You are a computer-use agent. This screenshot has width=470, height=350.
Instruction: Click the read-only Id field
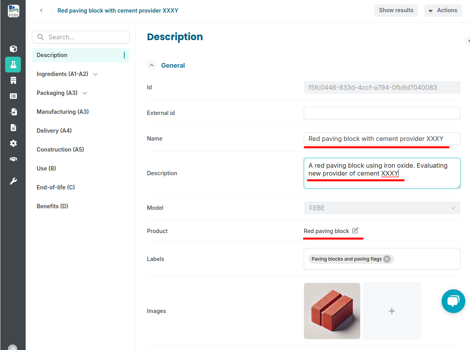pyautogui.click(x=382, y=87)
